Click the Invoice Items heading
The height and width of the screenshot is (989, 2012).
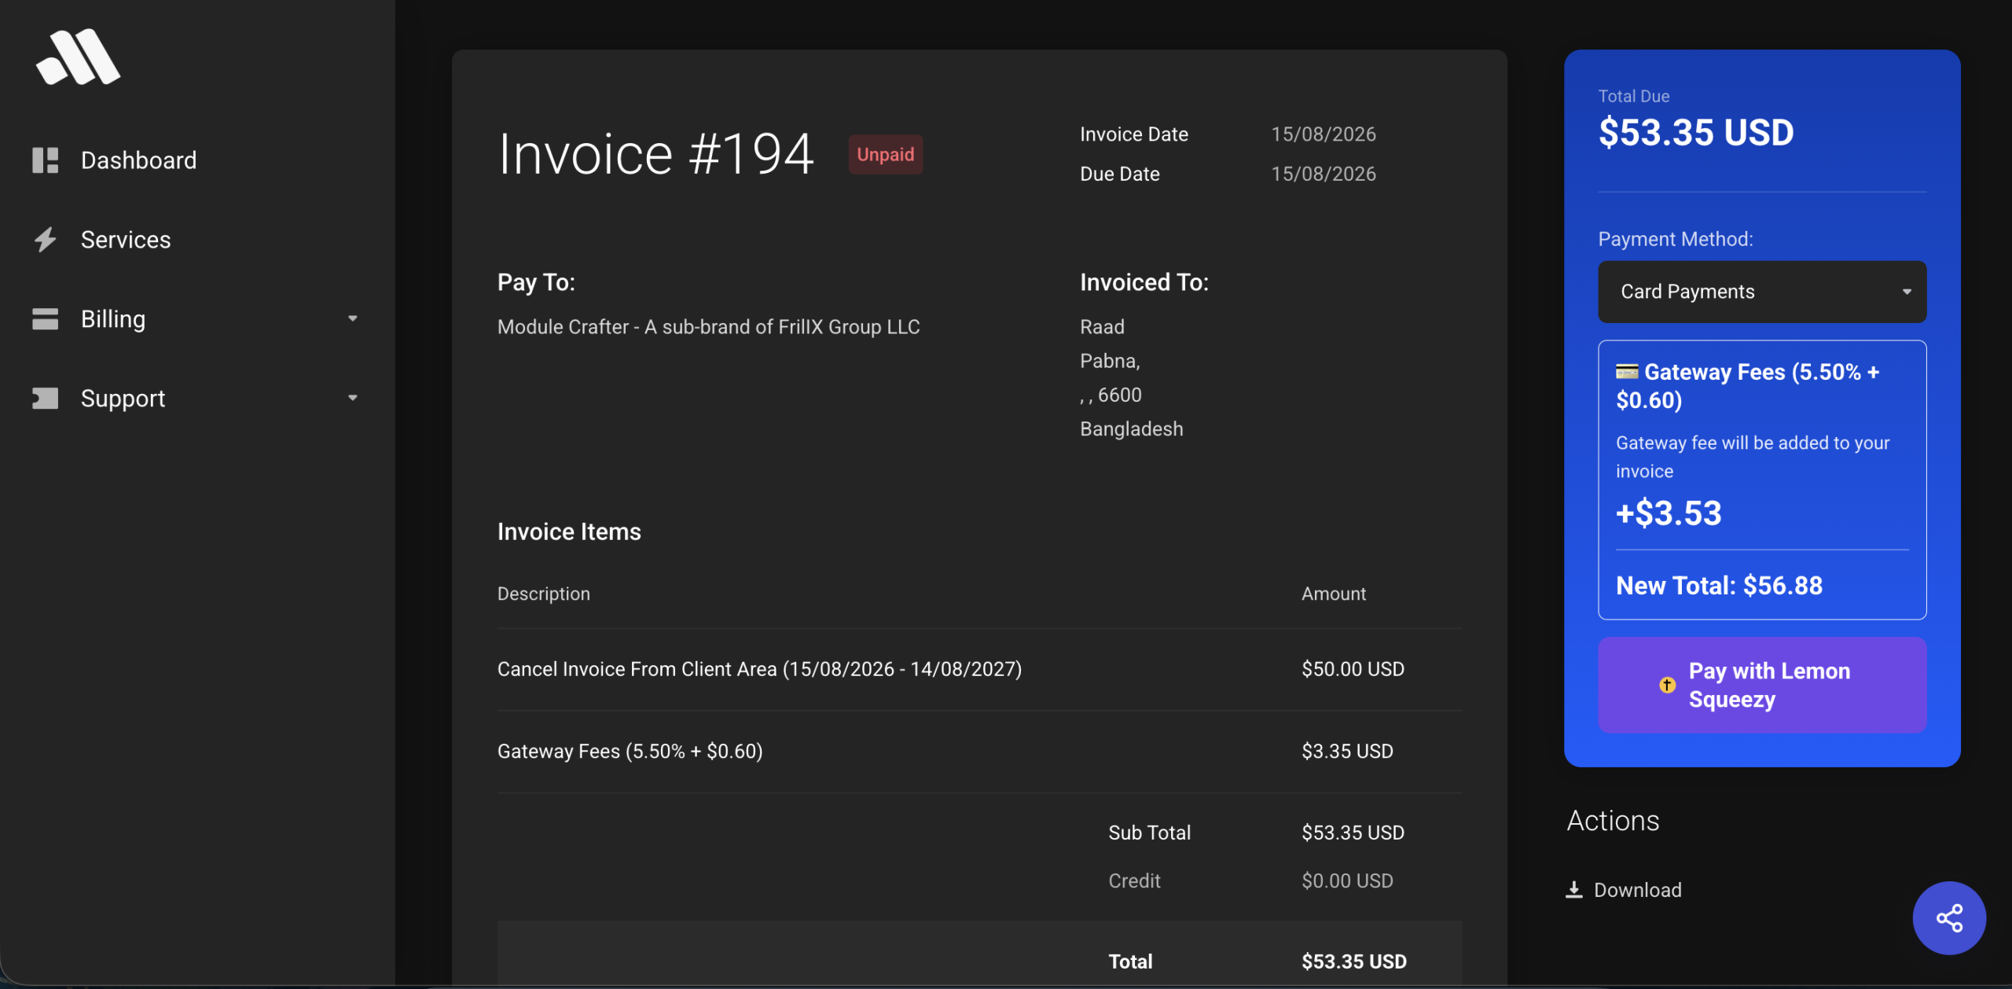click(x=569, y=532)
